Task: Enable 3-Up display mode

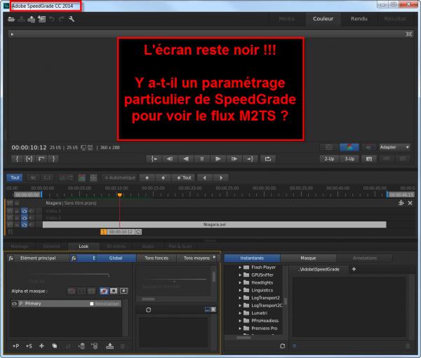Action: click(x=349, y=159)
